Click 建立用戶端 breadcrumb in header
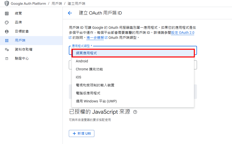The image size is (232, 144). (76, 4)
